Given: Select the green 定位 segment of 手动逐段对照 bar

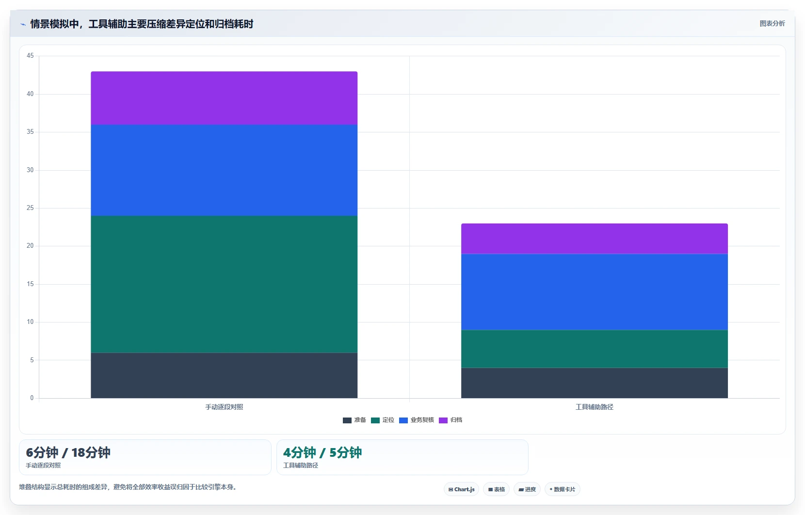Looking at the screenshot, I should coord(224,284).
